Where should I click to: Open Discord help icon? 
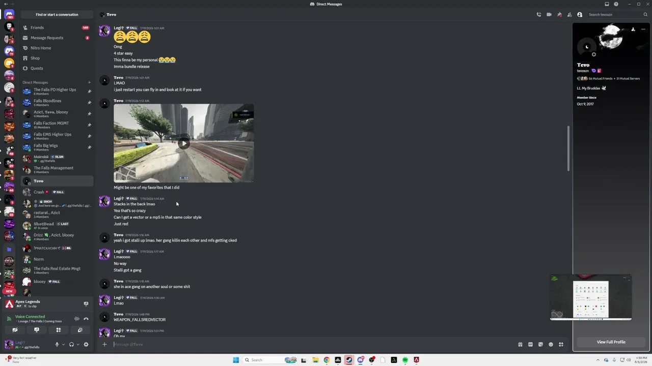pos(616,4)
